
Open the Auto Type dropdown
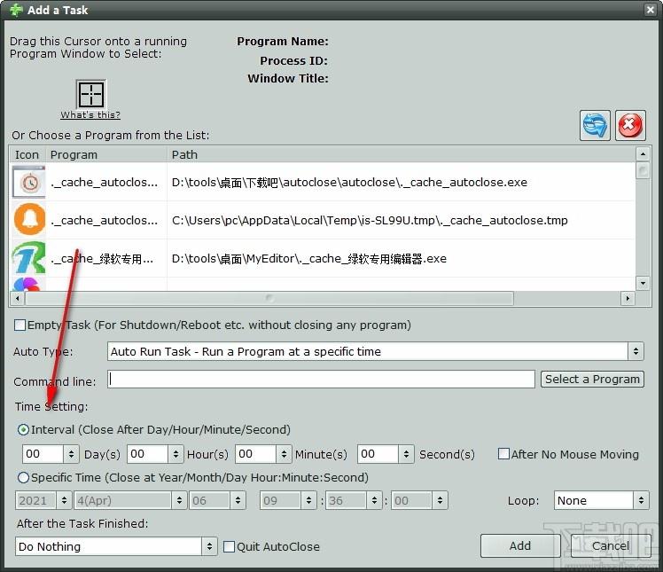[376, 351]
